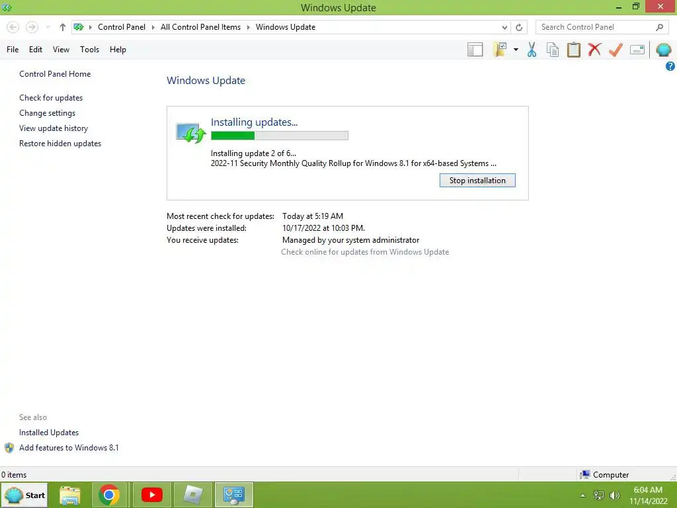Open Restore hidden updates

click(60, 144)
